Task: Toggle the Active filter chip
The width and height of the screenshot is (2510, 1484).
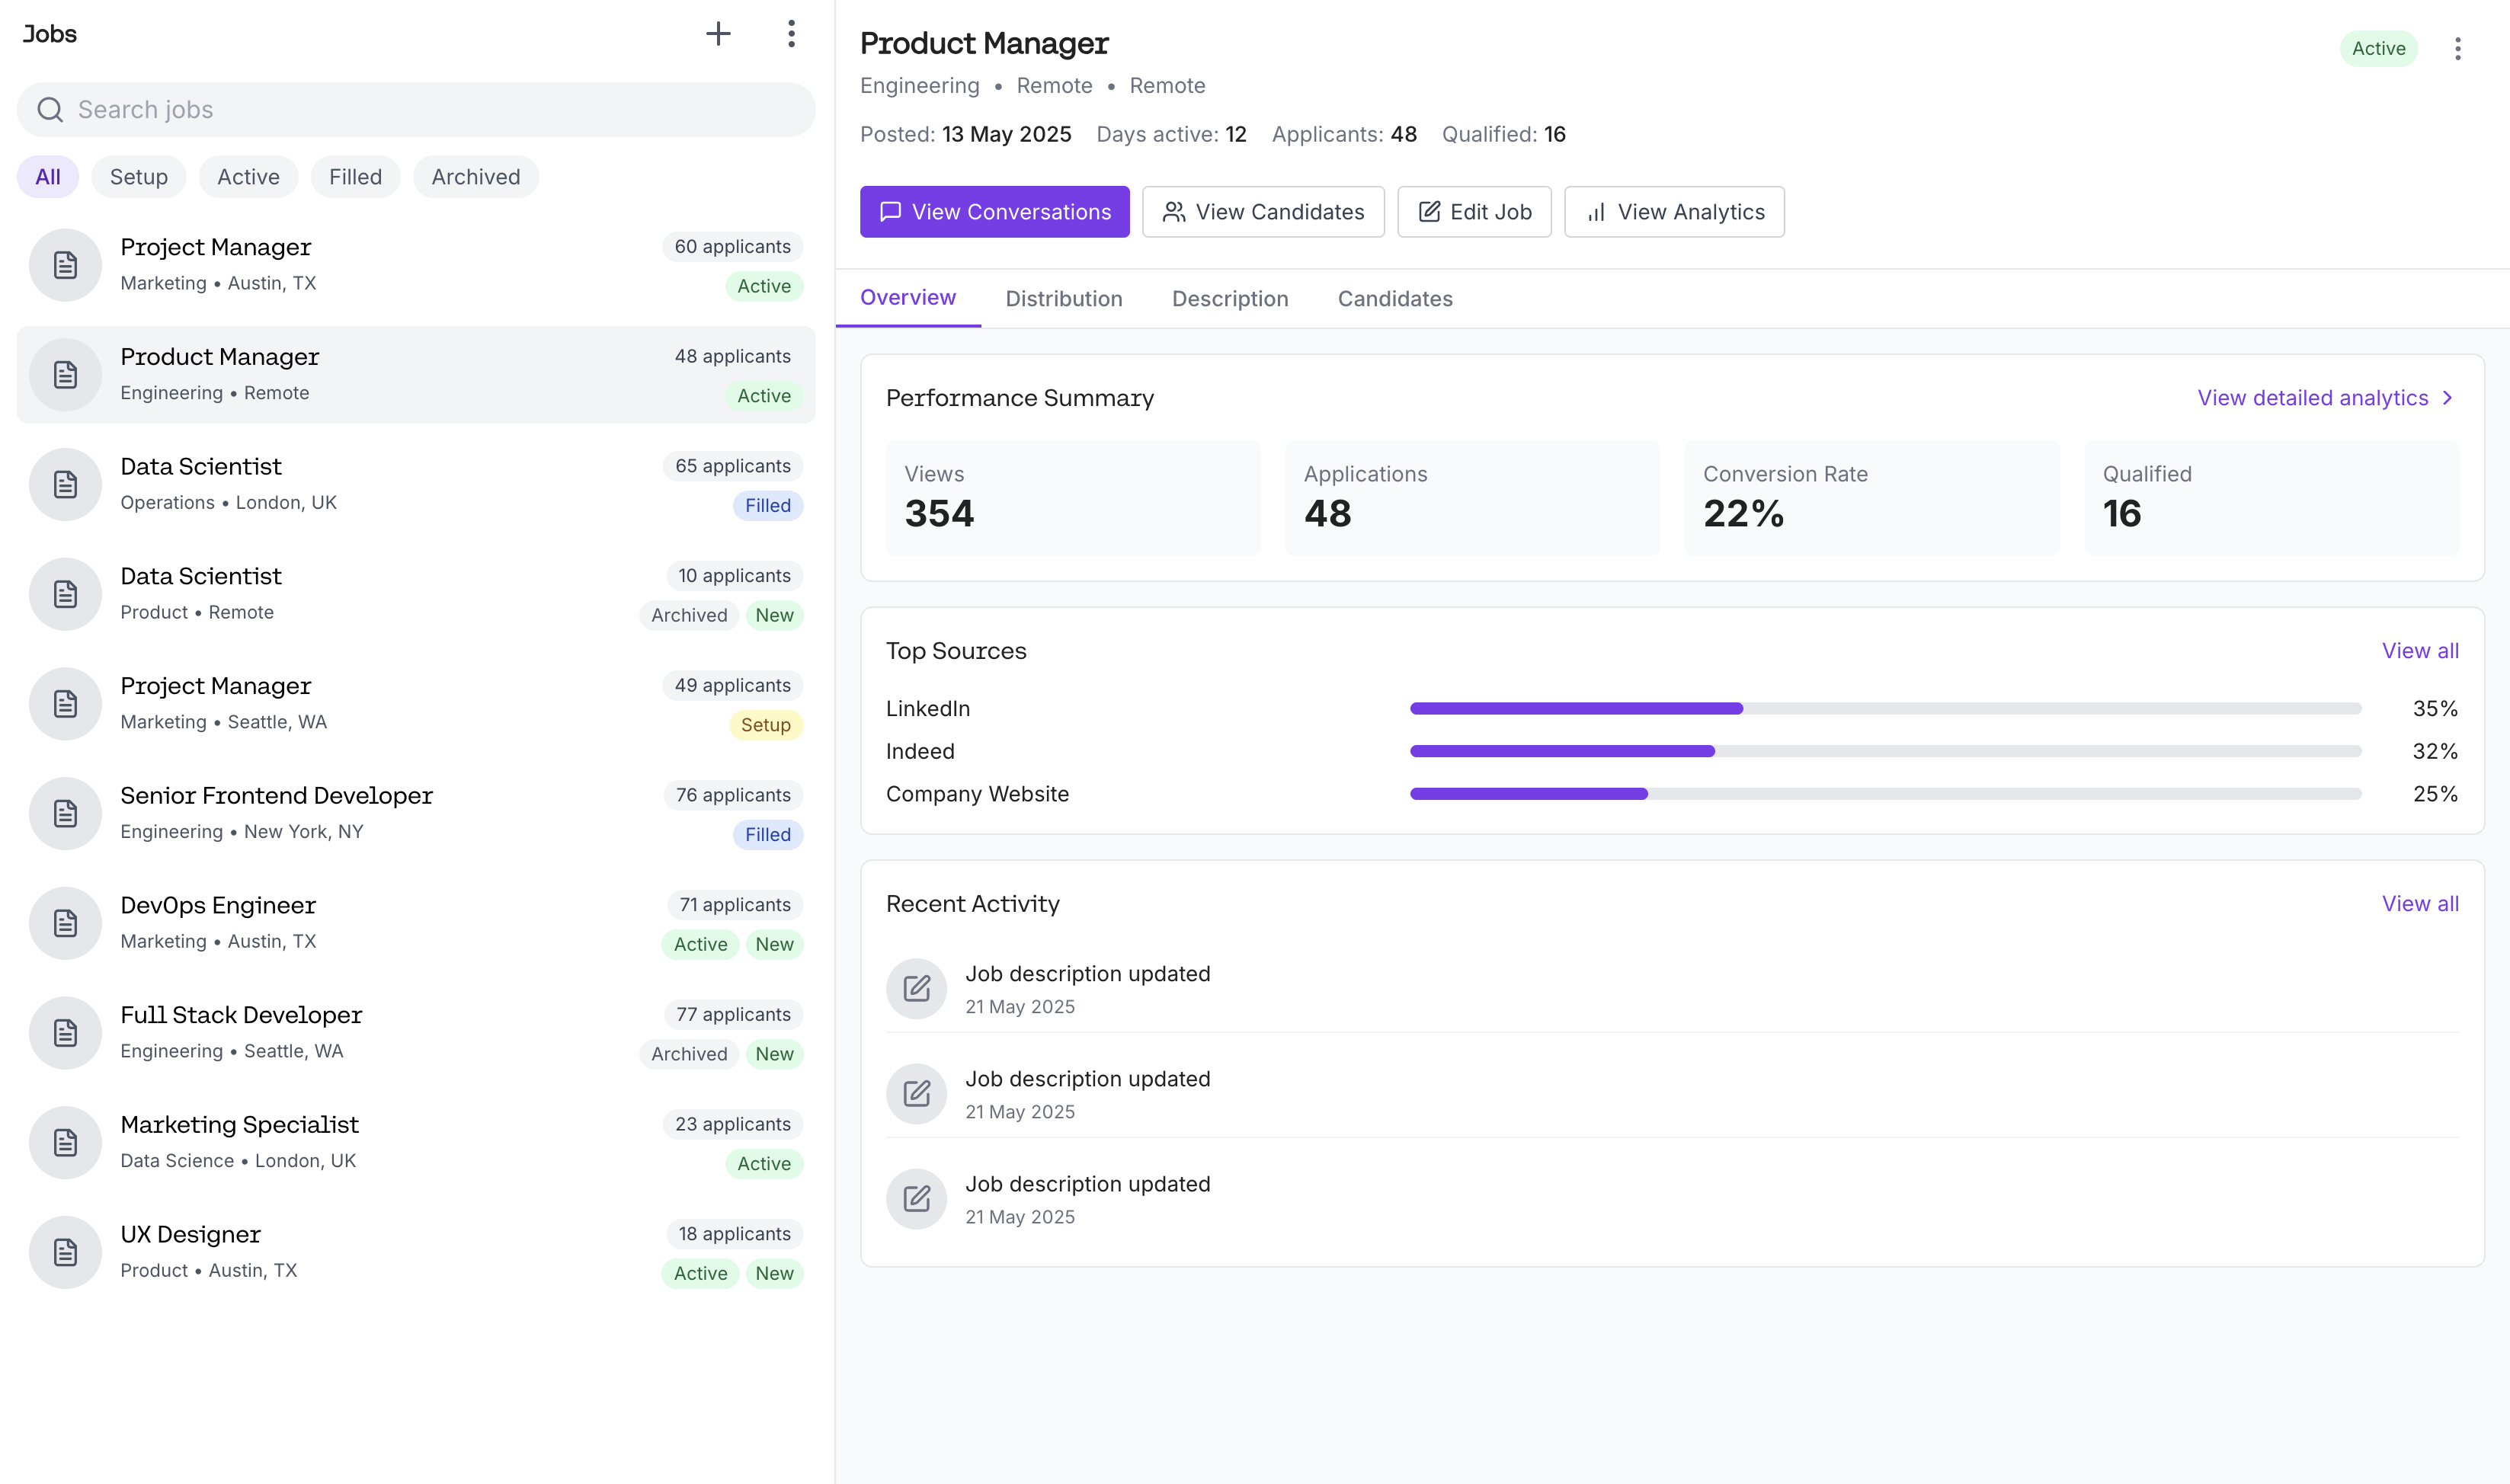Action: coord(248,177)
